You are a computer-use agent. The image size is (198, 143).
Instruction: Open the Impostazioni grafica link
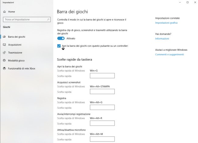point(166,23)
